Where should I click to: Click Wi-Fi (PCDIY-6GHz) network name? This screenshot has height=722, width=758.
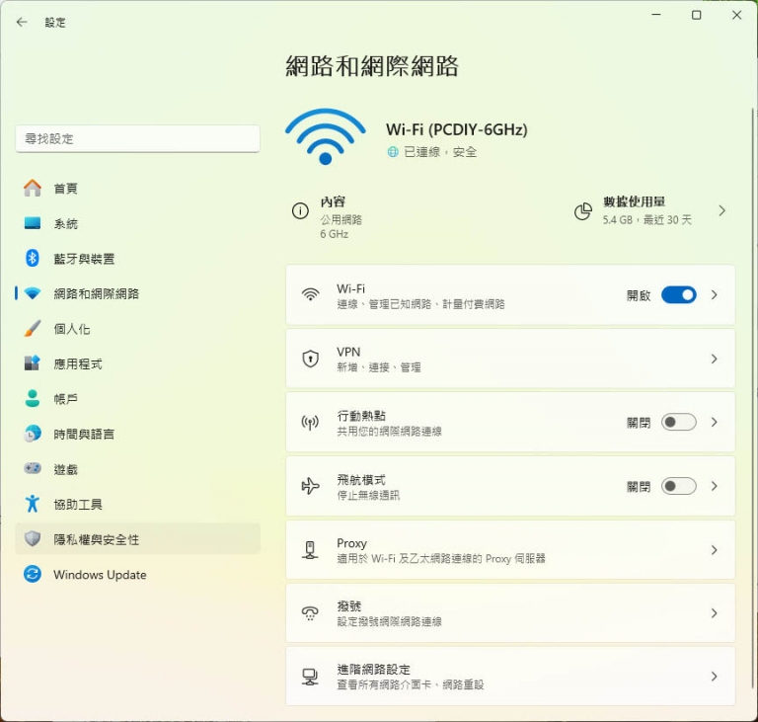(x=457, y=129)
